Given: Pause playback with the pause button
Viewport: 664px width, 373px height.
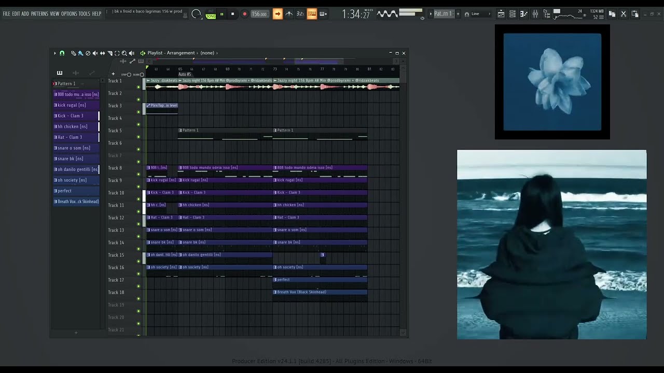Looking at the screenshot, I should tap(222, 14).
